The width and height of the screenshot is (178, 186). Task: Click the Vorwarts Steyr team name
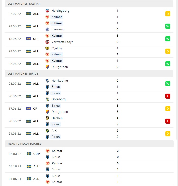click(62, 42)
